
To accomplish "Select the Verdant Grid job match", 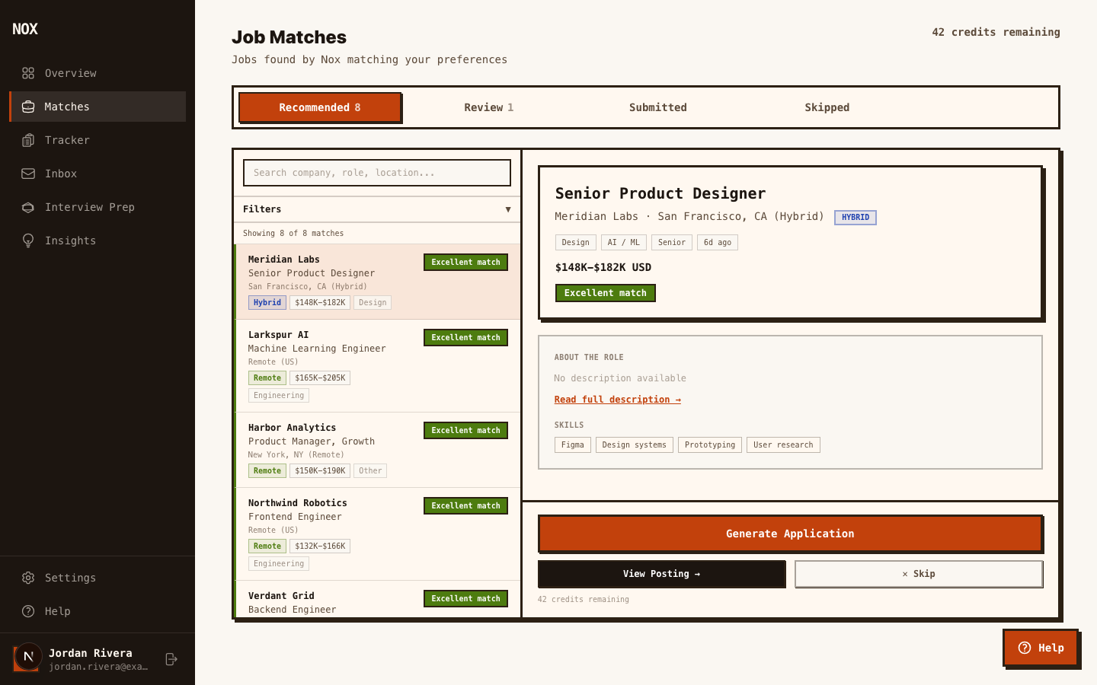I will coord(378,600).
